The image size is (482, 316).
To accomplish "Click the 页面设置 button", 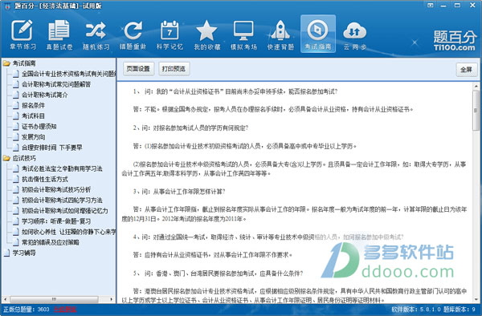I will pyautogui.click(x=138, y=68).
